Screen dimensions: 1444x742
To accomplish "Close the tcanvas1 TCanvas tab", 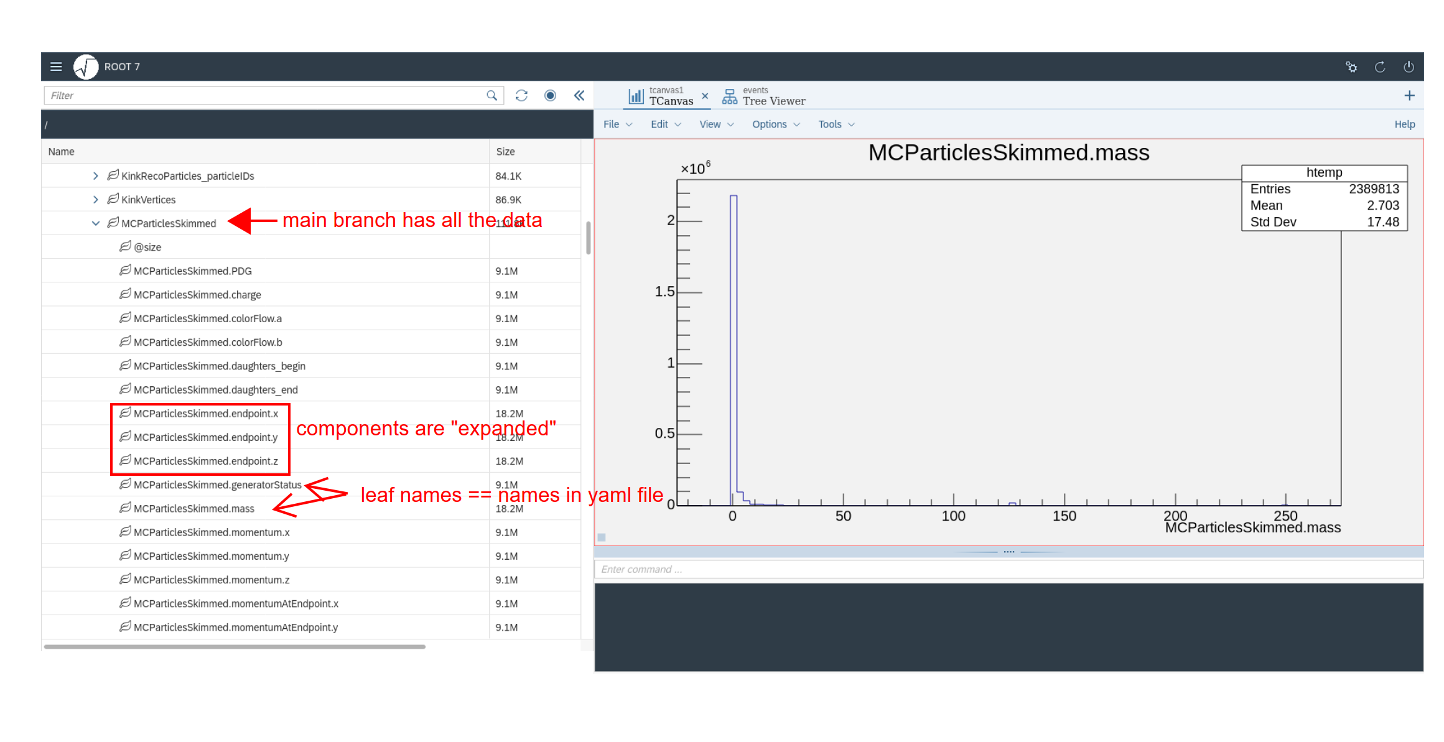I will click(x=705, y=96).
